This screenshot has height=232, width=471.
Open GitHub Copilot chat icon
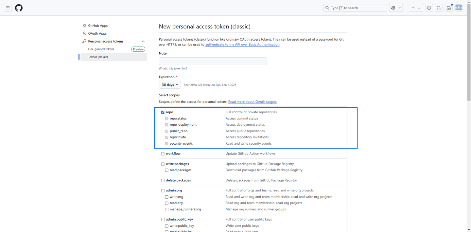393,8
